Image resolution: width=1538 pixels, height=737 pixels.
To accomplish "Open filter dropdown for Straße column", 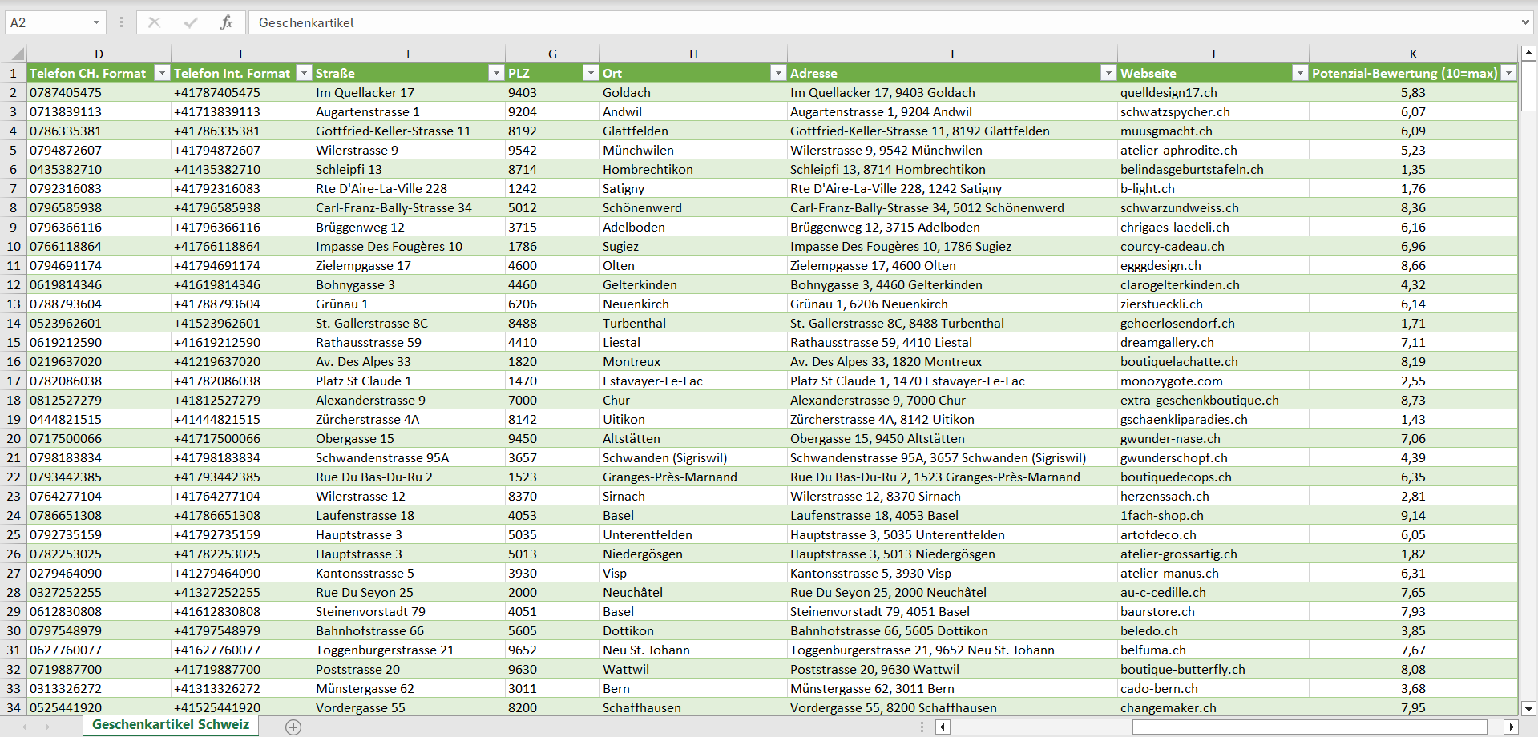I will (x=496, y=73).
